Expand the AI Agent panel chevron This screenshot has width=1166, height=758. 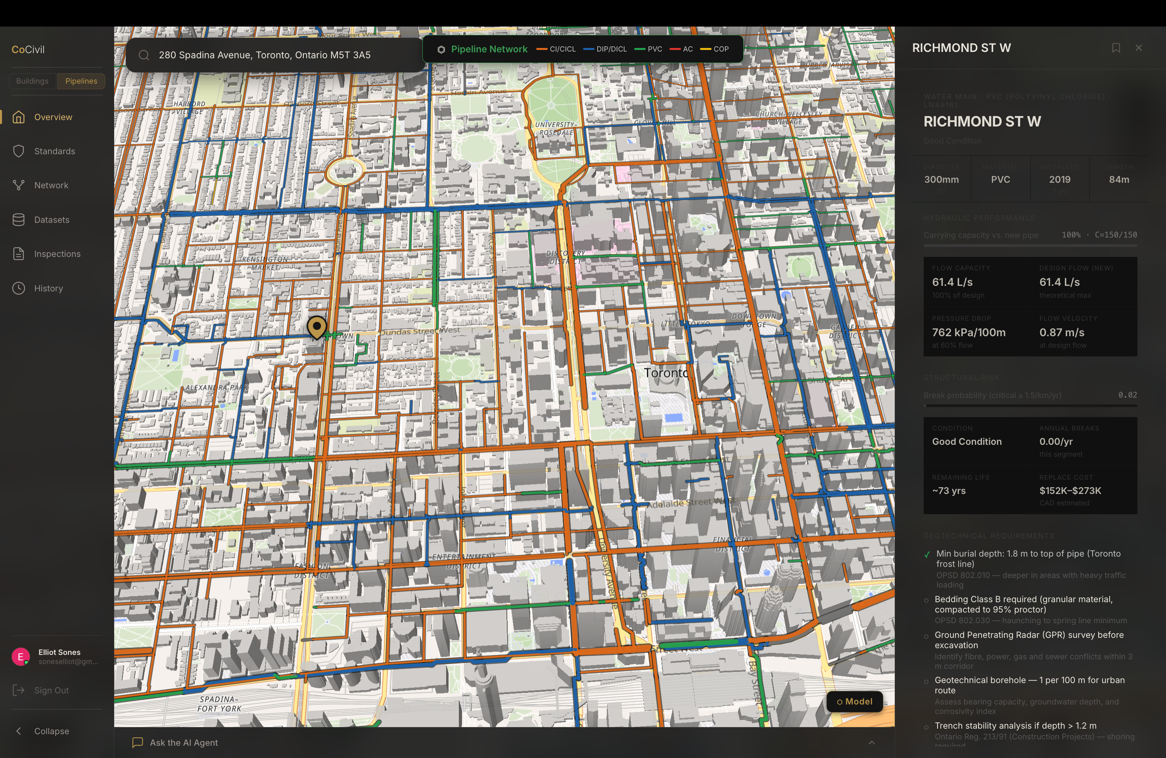tap(872, 743)
